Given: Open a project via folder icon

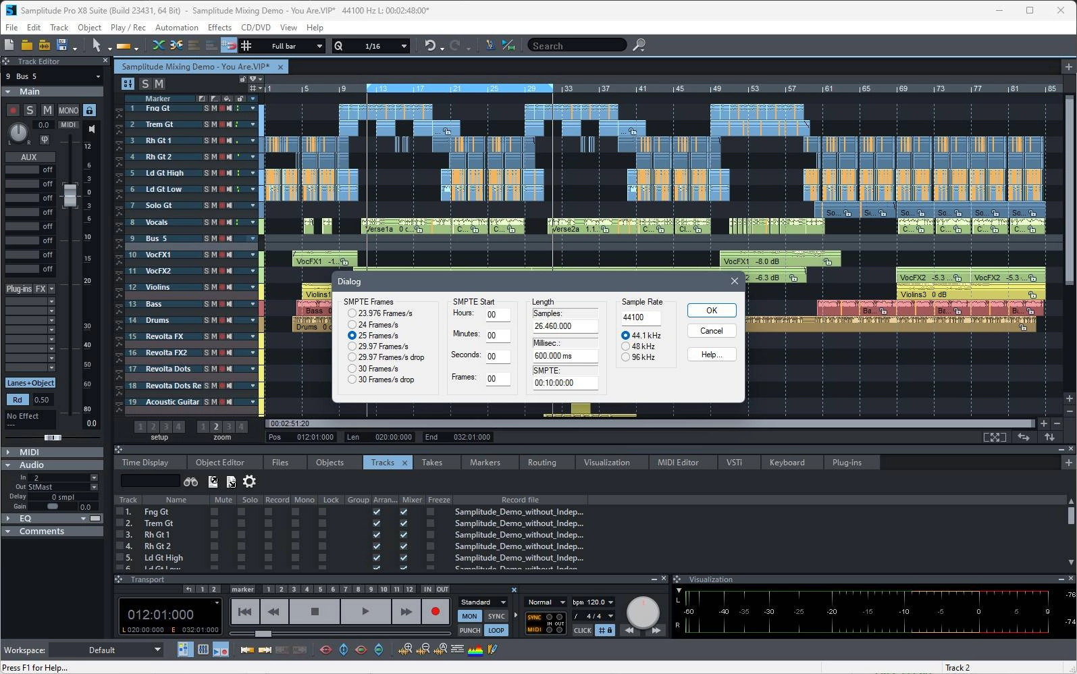Looking at the screenshot, I should [26, 45].
